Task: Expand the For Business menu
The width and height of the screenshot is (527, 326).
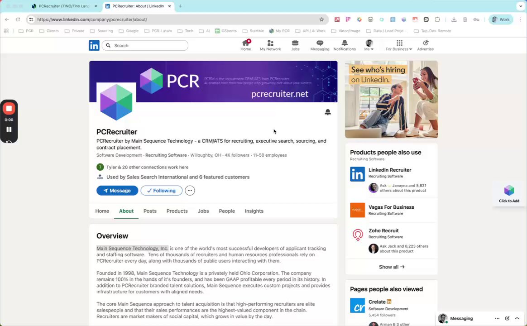Action: (399, 45)
